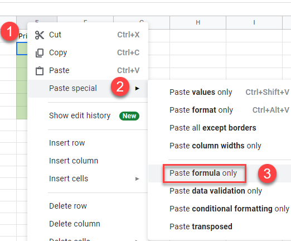The width and height of the screenshot is (291, 241).
Task: Choose Cut from the context menu
Action: click(88, 35)
